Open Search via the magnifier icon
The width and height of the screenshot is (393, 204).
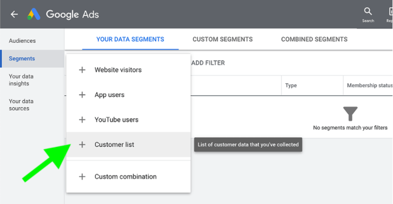click(368, 12)
